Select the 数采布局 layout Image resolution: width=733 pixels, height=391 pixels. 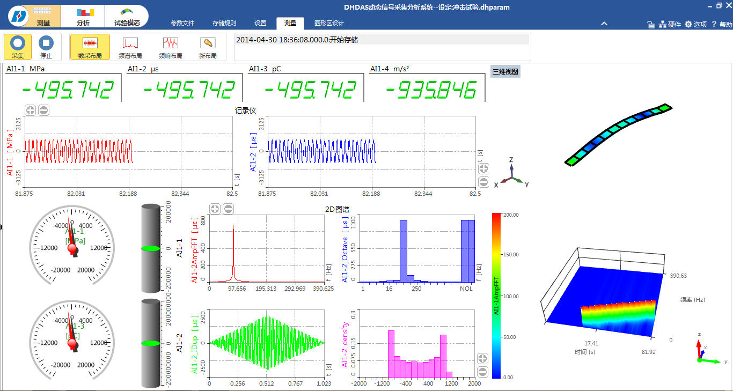tap(90, 47)
